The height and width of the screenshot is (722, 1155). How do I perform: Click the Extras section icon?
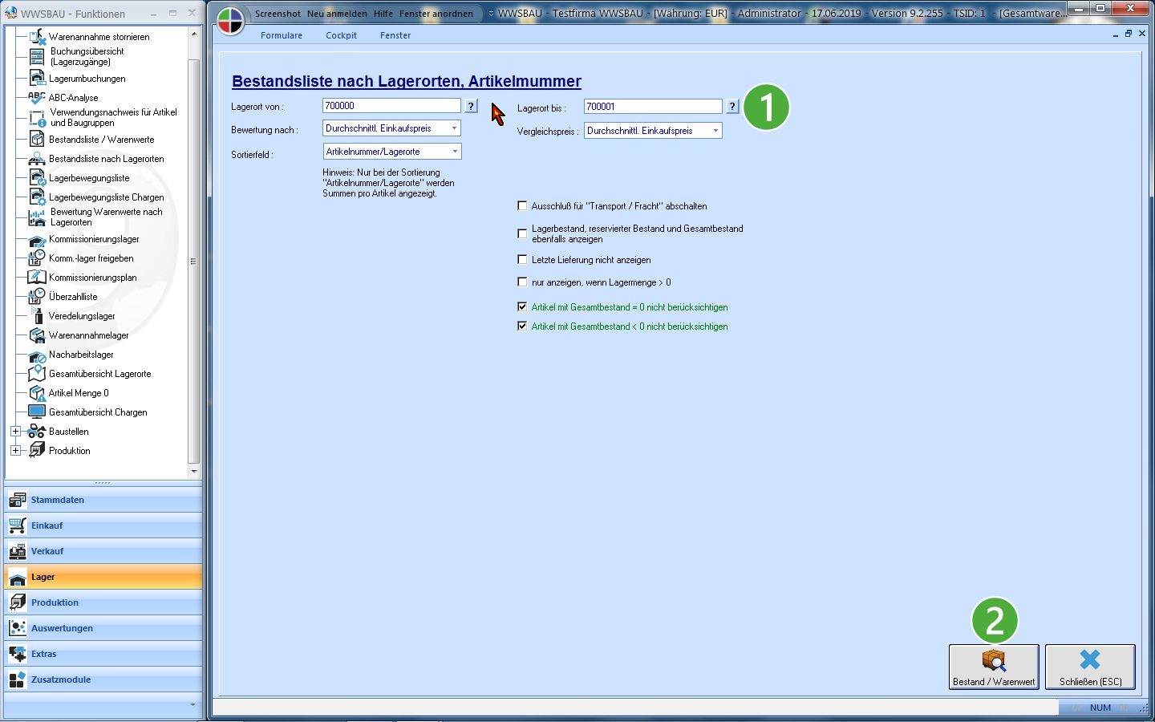coord(18,654)
